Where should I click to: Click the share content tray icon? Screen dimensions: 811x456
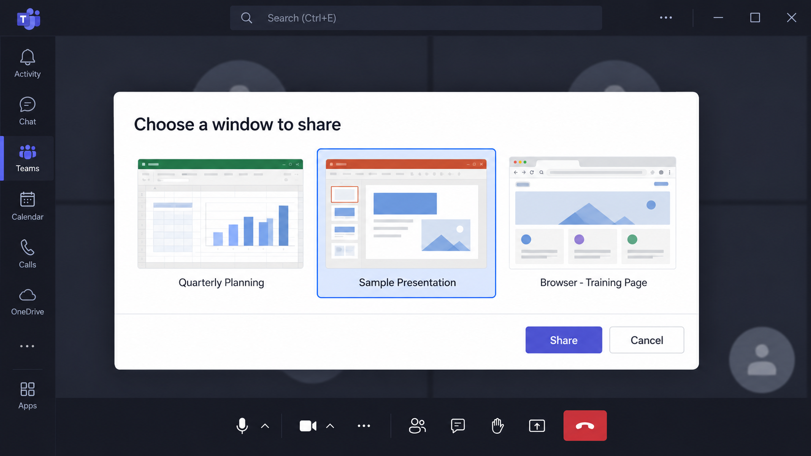(x=537, y=425)
